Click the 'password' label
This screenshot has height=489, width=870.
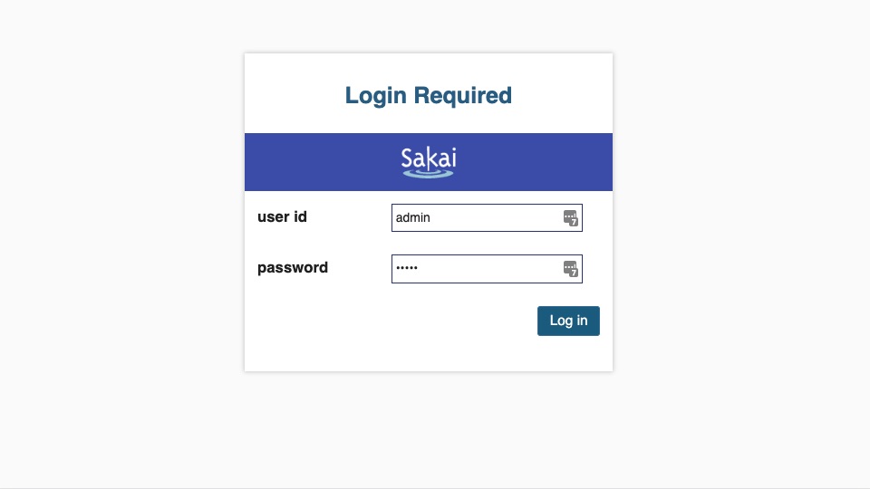(x=293, y=268)
